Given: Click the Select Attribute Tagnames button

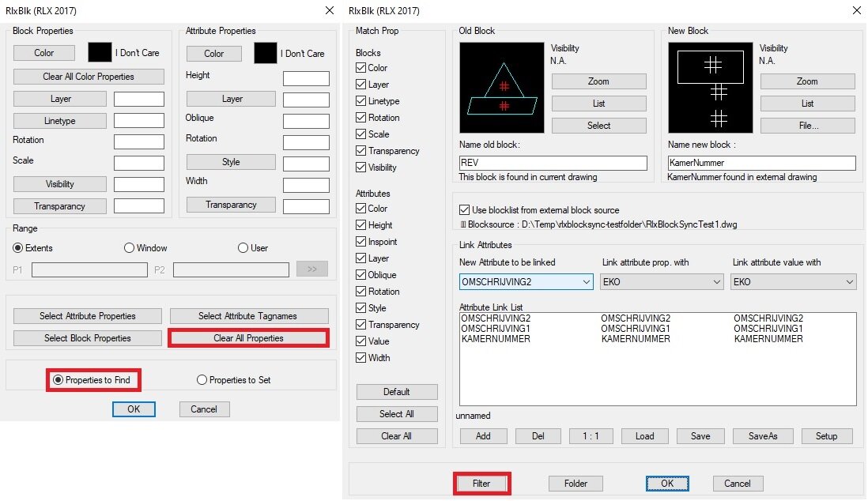Looking at the screenshot, I should point(247,316).
